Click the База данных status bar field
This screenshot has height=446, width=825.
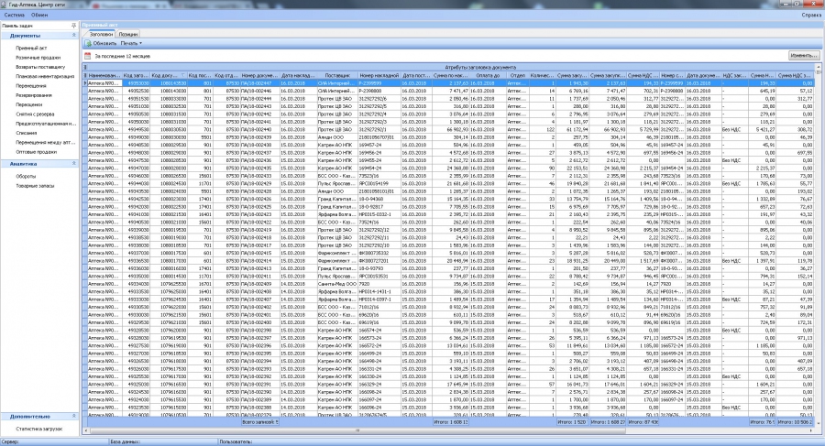click(x=162, y=441)
